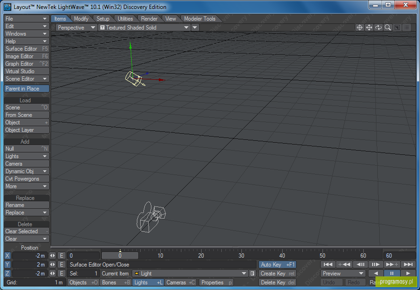The height and width of the screenshot is (290, 420).
Task: Play animation forward
Action: click(x=408, y=274)
